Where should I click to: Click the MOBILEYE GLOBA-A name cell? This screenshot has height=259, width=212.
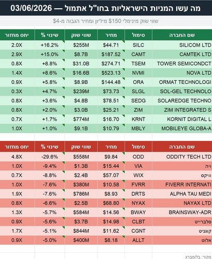(x=182, y=128)
